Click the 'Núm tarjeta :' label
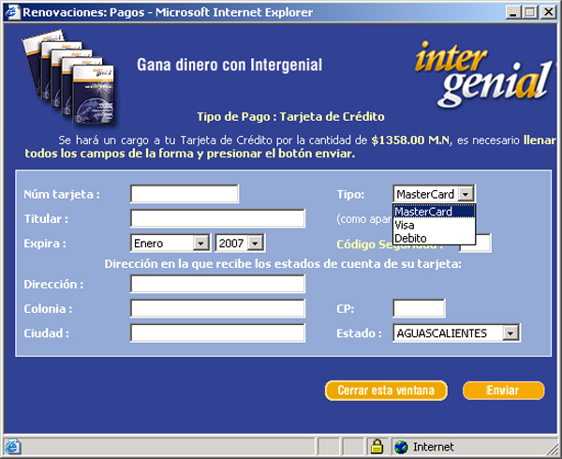 tap(62, 194)
